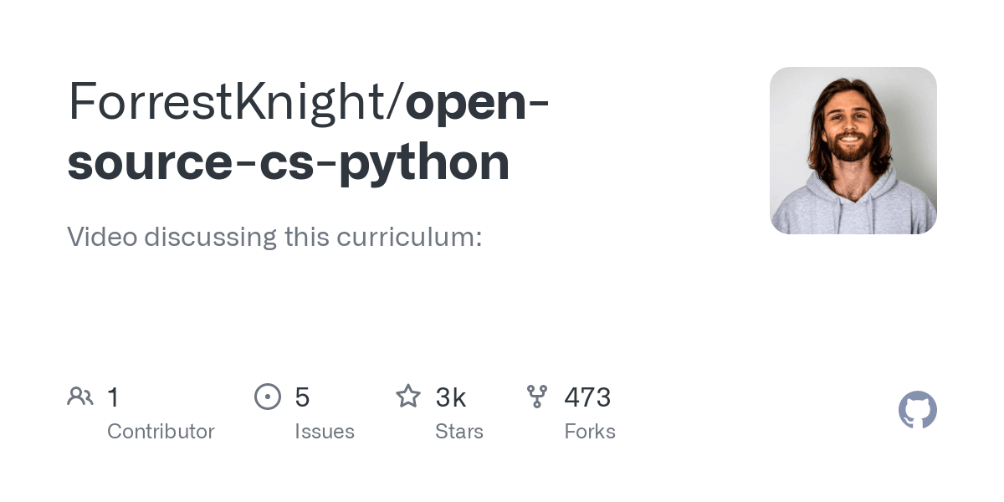This screenshot has width=1004, height=502.
Task: Click the bold 'open-' text in title
Action: pyautogui.click(x=477, y=101)
